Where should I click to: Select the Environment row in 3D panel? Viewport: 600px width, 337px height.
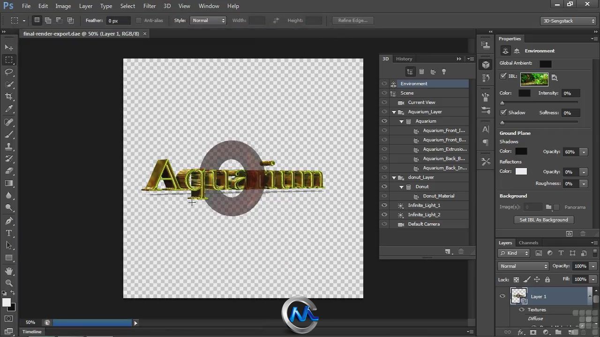424,84
